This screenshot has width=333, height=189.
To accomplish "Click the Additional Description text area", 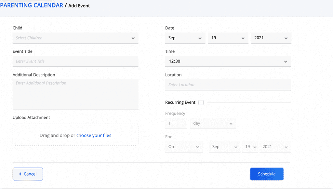I will pos(75,94).
